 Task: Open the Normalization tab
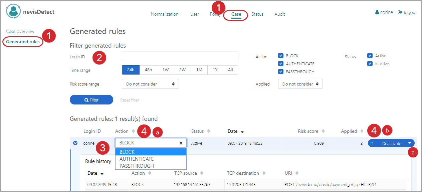(x=165, y=14)
